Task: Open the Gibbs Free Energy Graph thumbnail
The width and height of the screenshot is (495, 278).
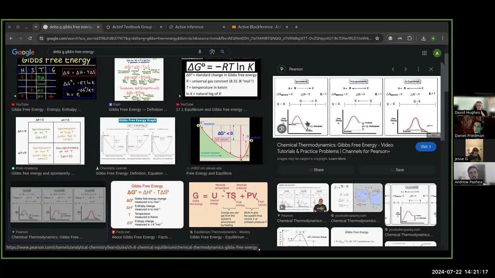Action: click(137, 141)
